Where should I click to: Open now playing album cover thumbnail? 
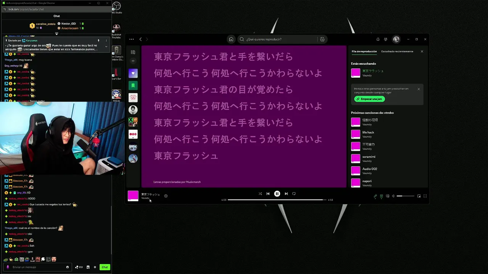133,196
